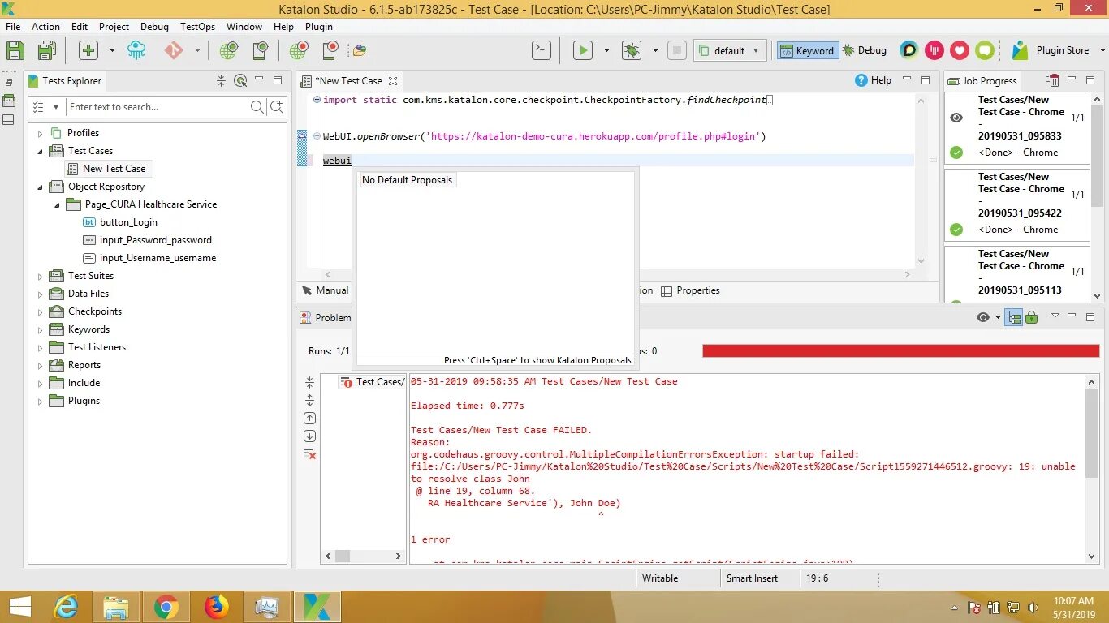Open the TestOps menu

click(197, 26)
